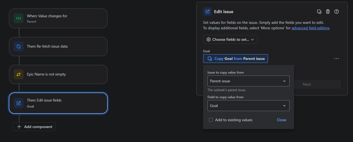The width and height of the screenshot is (353, 142).
Task: Delete component with trash icon
Action: (328, 11)
